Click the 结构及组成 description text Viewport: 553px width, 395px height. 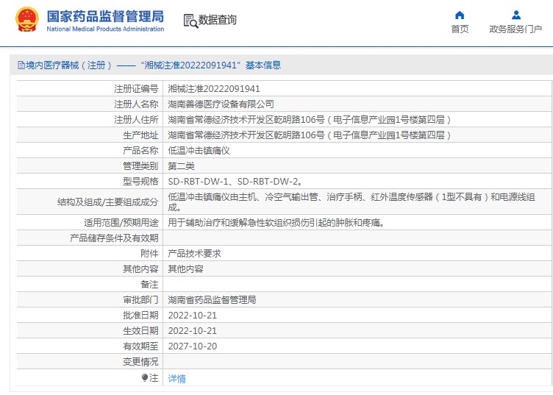click(x=352, y=202)
